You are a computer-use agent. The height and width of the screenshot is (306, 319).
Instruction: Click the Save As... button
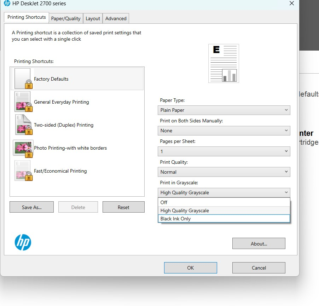31,207
